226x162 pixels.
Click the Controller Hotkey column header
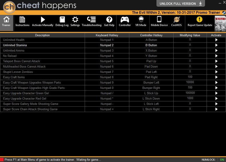tap(151, 35)
